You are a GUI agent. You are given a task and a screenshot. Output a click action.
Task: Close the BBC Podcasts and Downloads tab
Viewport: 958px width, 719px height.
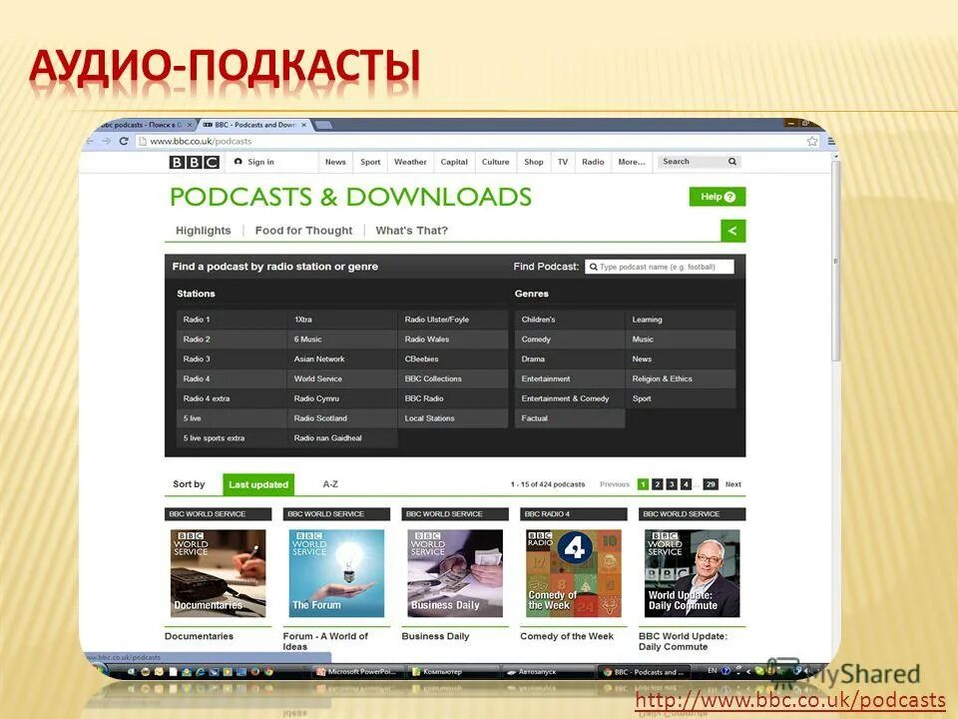(303, 125)
